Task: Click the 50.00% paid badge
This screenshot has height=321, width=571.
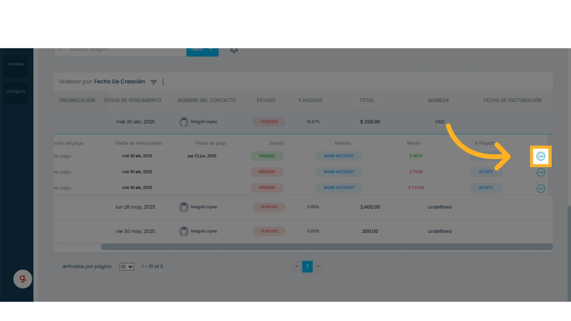Action: pyautogui.click(x=486, y=188)
